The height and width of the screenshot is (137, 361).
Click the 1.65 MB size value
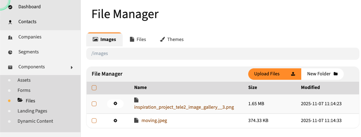pyautogui.click(x=256, y=104)
